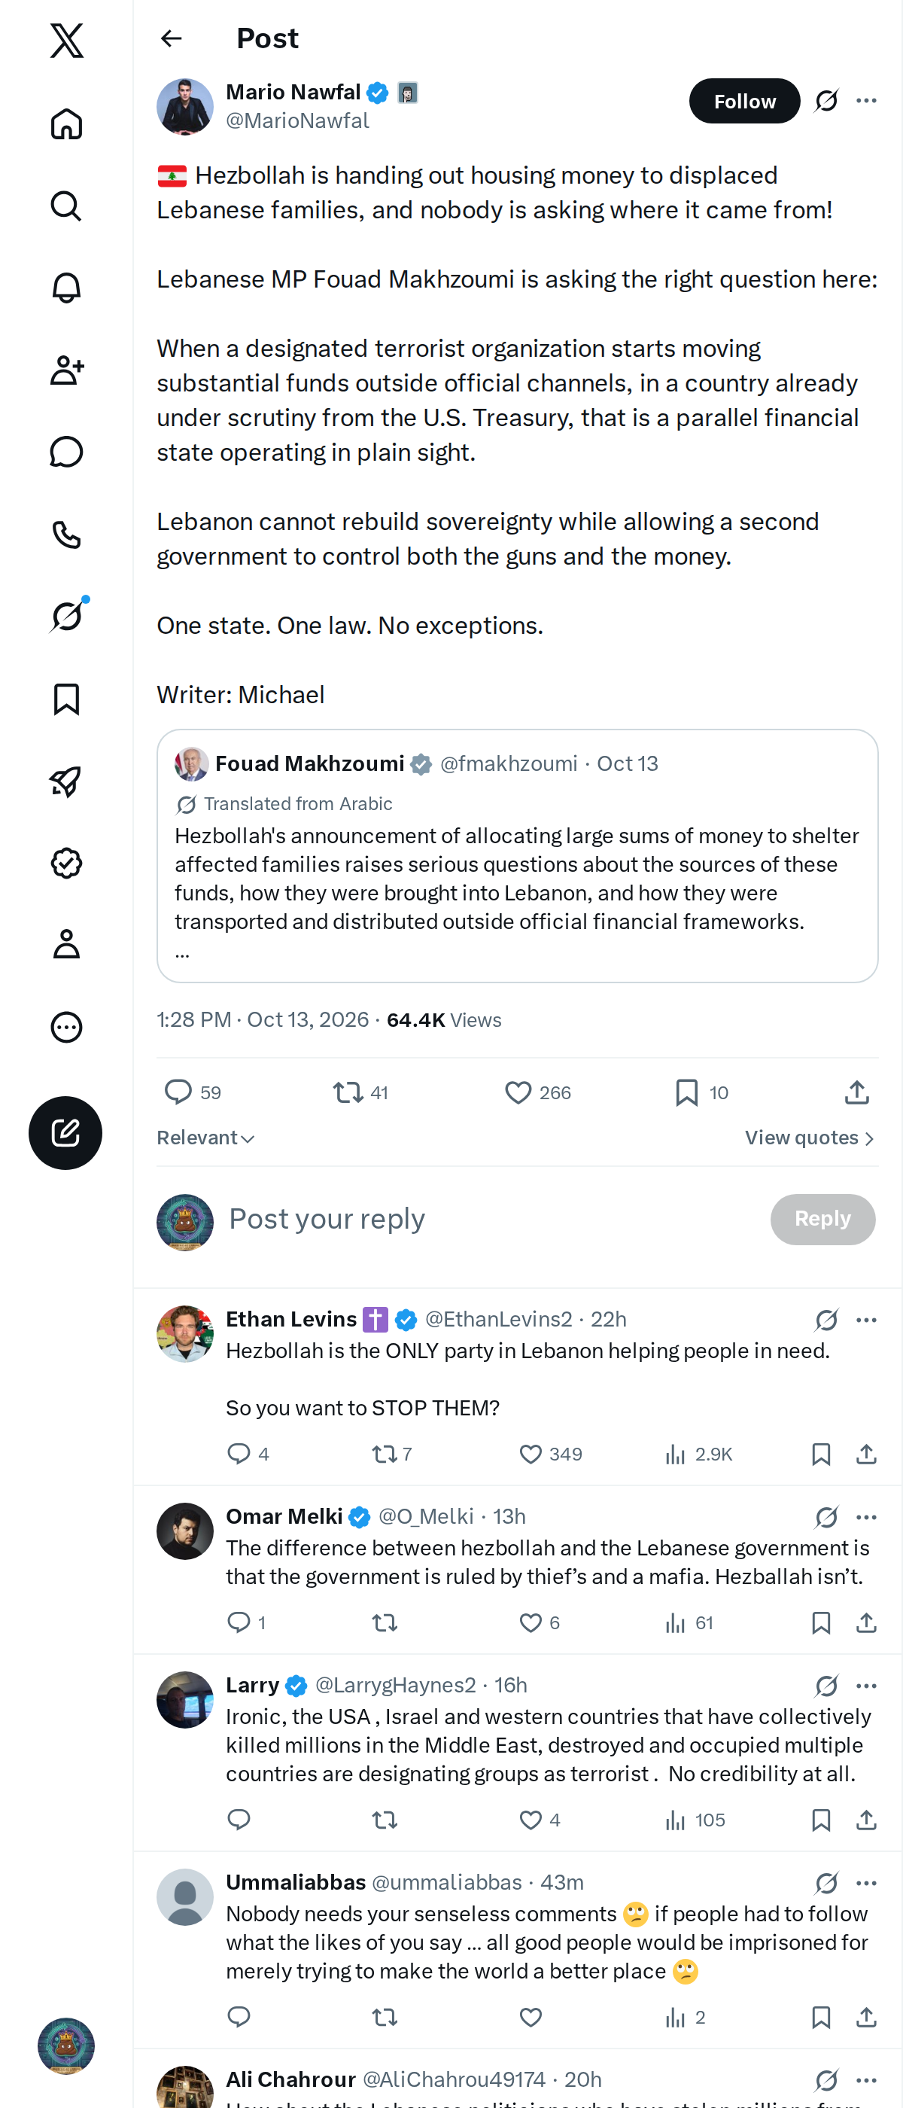The width and height of the screenshot is (903, 2108).
Task: Open the Search and Explore icon
Action: (66, 206)
